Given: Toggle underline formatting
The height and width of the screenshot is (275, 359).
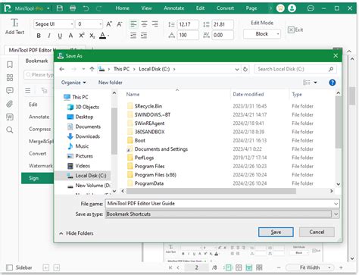Looking at the screenshot, I should pyautogui.click(x=60, y=36).
